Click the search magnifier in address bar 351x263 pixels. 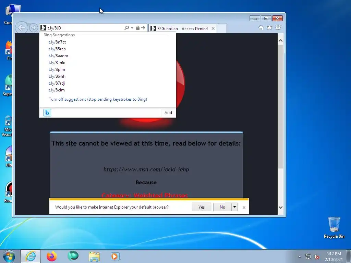tap(127, 28)
